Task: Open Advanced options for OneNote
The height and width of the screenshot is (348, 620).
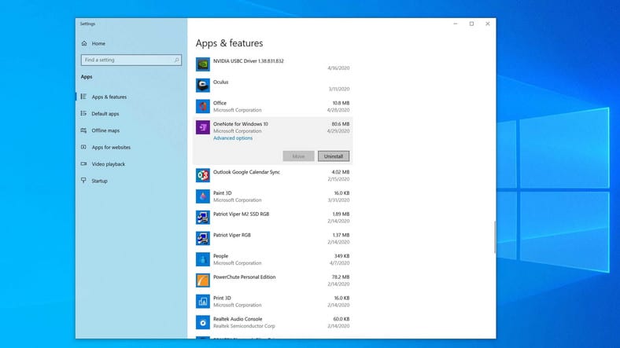Action: click(233, 138)
